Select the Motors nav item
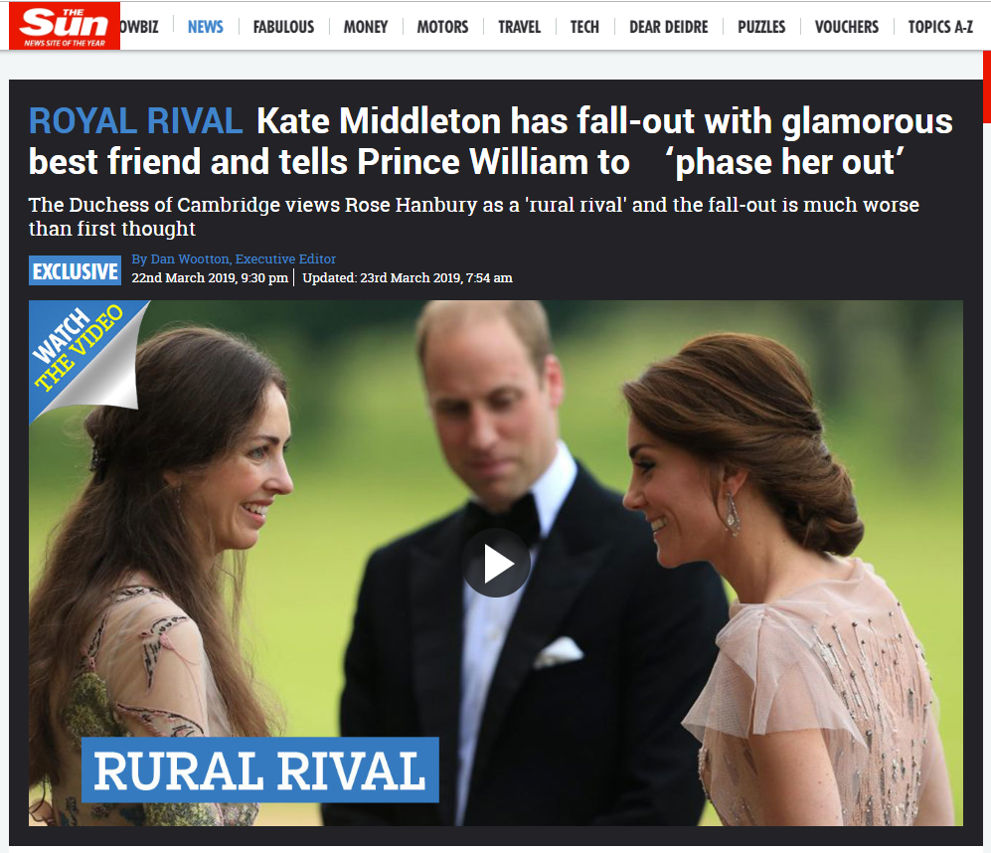The image size is (991, 853). [x=442, y=27]
